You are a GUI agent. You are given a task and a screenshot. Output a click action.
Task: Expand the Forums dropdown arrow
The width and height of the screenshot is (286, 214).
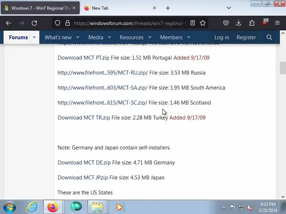click(x=34, y=37)
